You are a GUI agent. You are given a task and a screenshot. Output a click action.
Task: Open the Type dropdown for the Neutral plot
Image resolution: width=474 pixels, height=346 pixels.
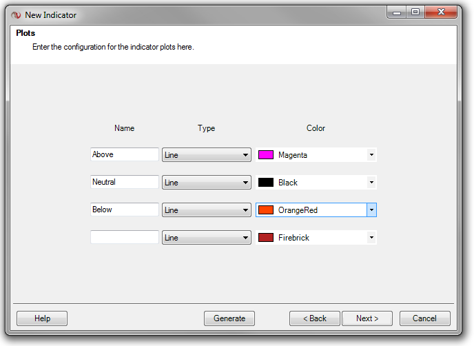coord(207,183)
